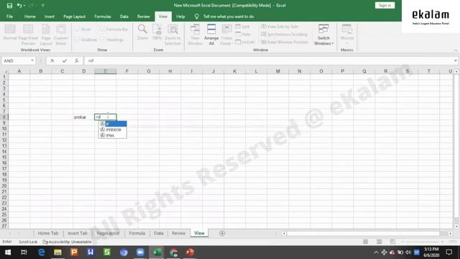This screenshot has height=259, width=460.
Task: Open Windows Start menu
Action: [x=8, y=253]
